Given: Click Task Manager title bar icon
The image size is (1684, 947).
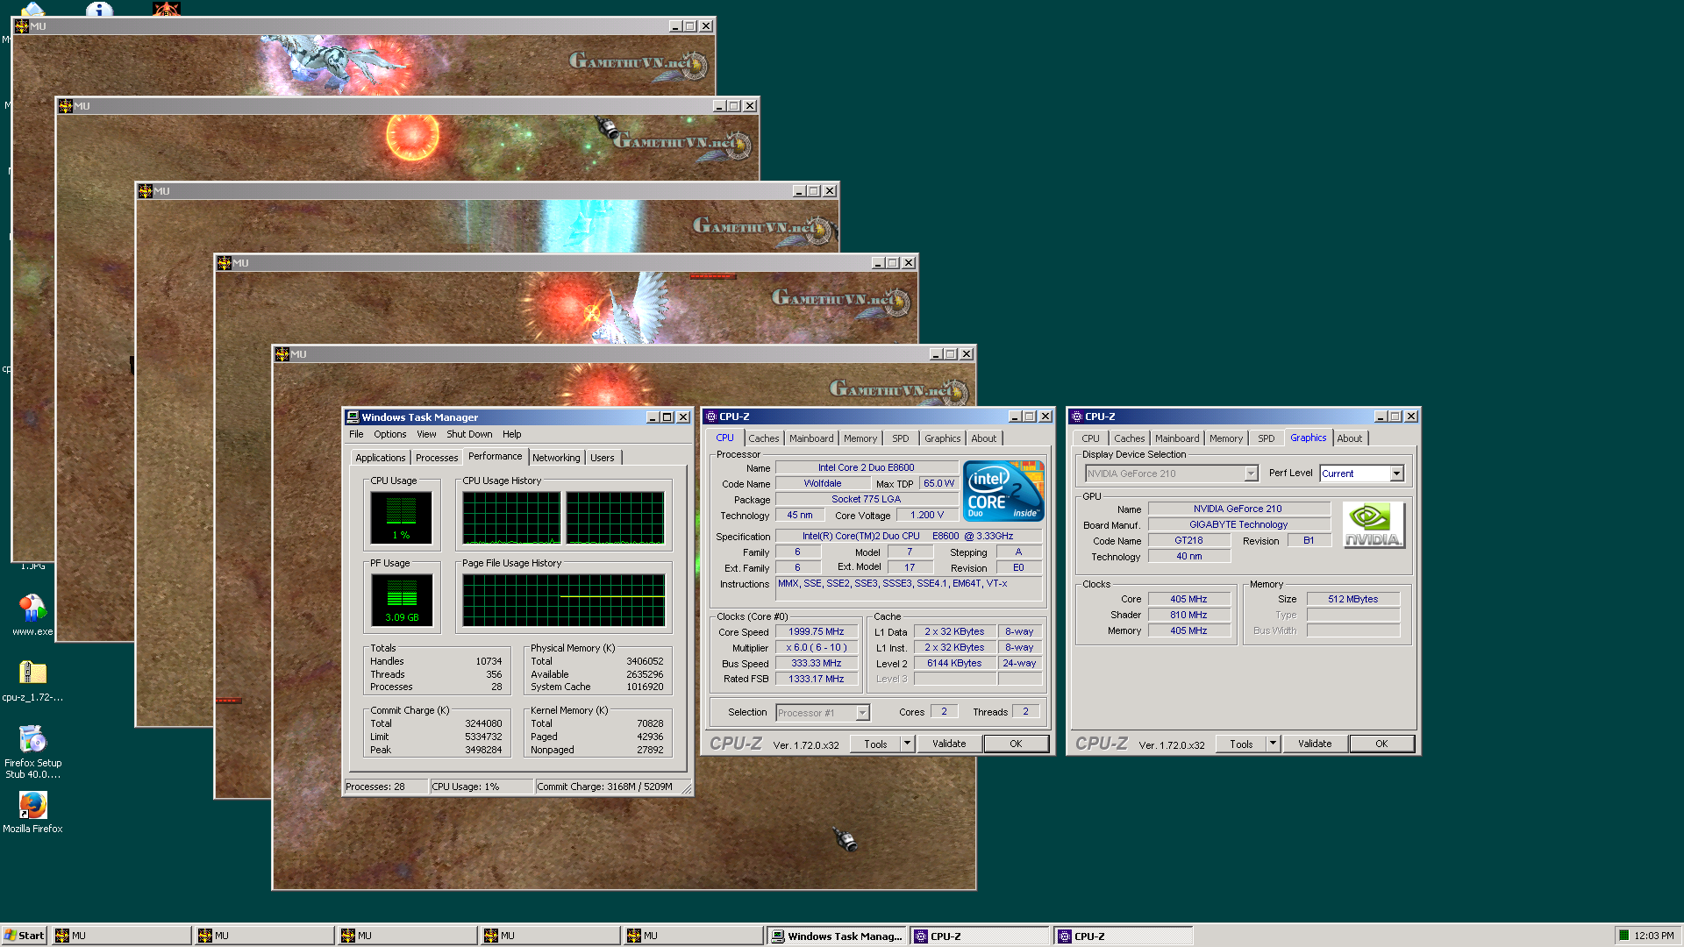Looking at the screenshot, I should click(x=353, y=417).
